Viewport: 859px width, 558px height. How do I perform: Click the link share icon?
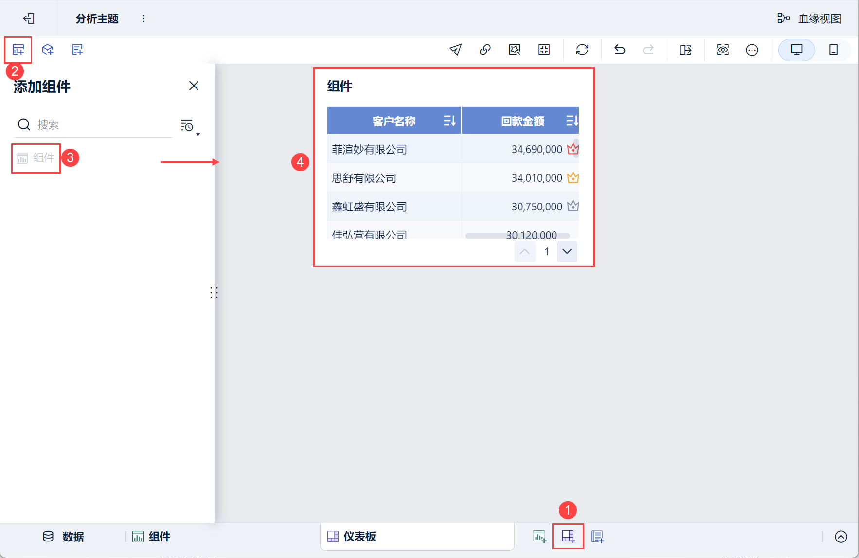point(485,50)
